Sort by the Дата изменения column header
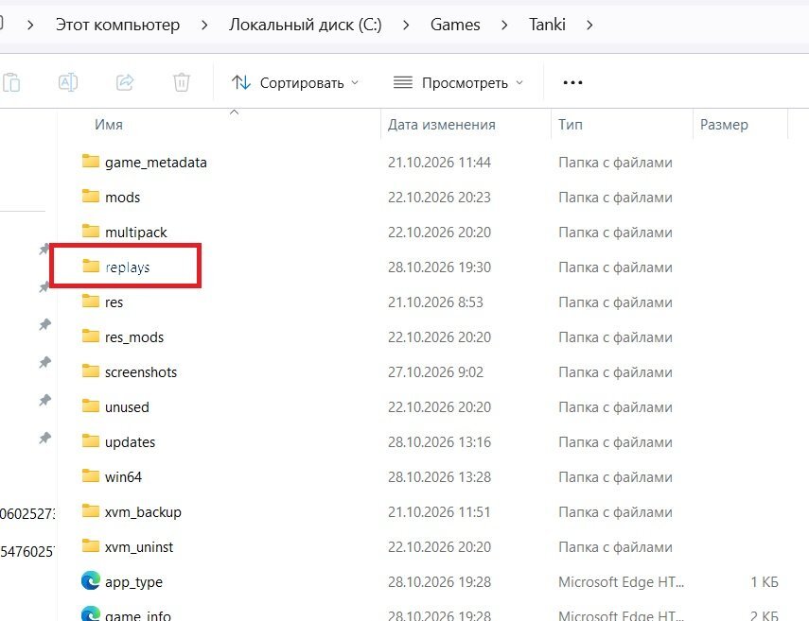809x621 pixels. coord(442,125)
